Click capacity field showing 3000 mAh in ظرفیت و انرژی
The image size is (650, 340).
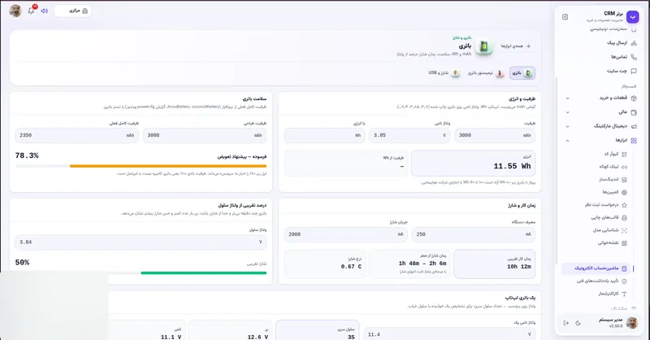[x=495, y=135]
